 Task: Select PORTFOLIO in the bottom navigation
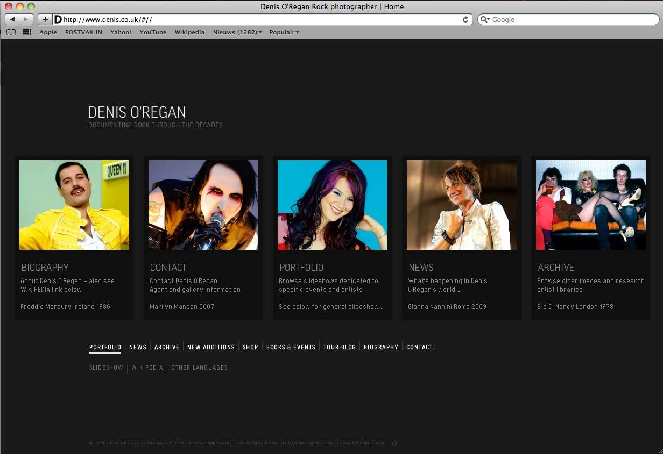[x=105, y=347]
